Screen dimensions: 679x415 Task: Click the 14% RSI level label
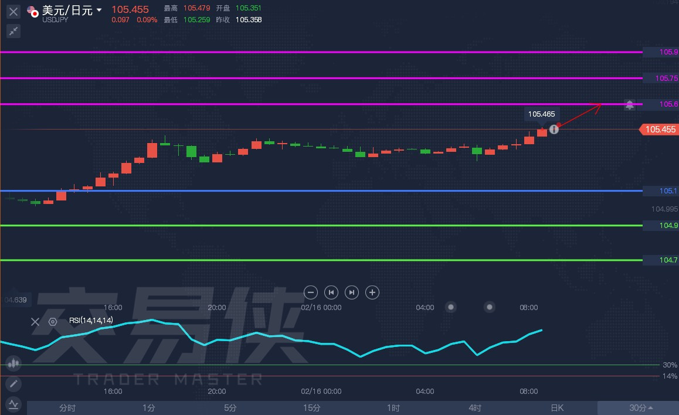tap(670, 376)
